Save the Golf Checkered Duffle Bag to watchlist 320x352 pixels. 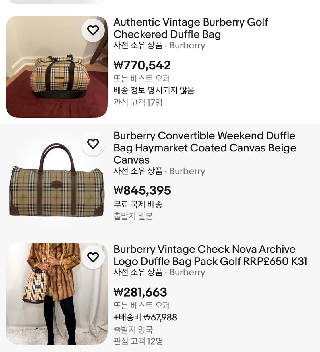pos(93,30)
